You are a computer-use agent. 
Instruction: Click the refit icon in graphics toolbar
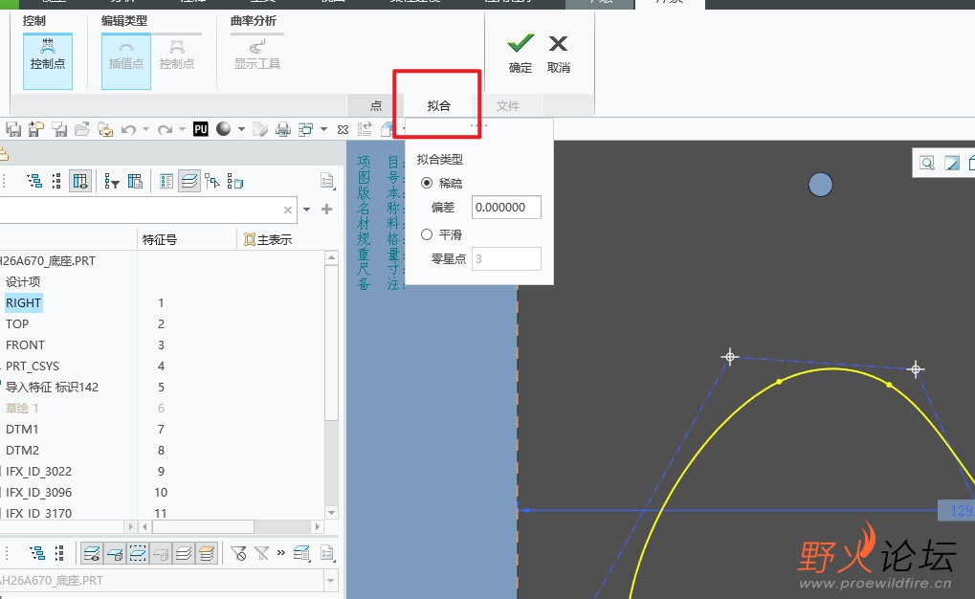pos(952,163)
